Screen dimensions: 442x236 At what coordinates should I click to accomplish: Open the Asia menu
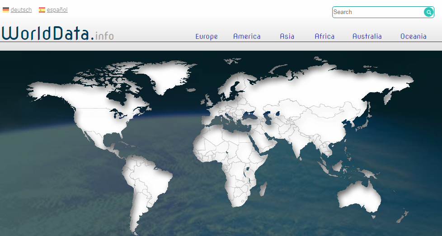(x=287, y=36)
